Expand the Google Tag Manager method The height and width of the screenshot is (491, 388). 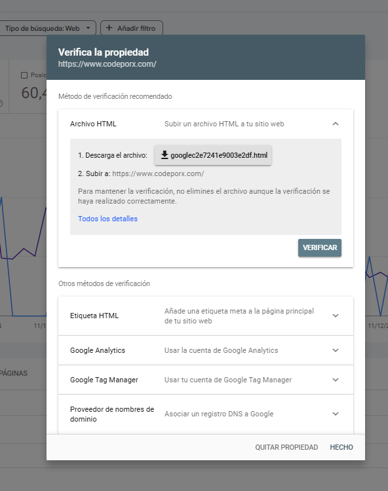pos(206,380)
